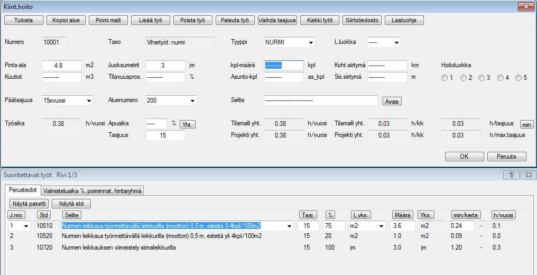Click the Koht.siirtymä input field

(x=387, y=66)
